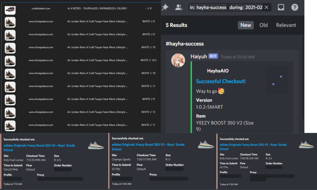Click the Today at 10:00 AM timestamp
The height and width of the screenshot is (190, 317).
238,57
